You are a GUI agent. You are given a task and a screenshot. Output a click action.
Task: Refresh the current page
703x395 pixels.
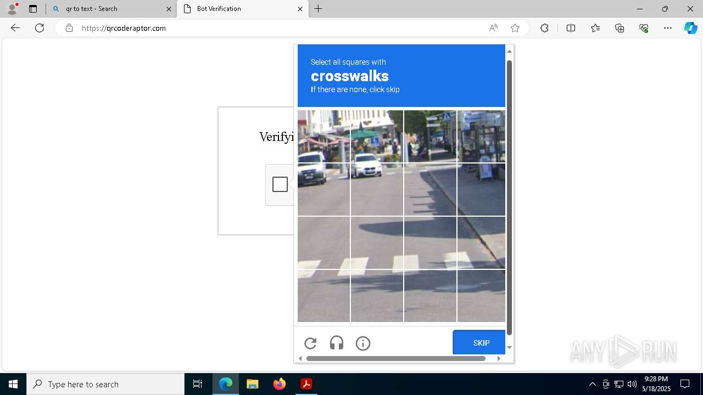click(40, 28)
